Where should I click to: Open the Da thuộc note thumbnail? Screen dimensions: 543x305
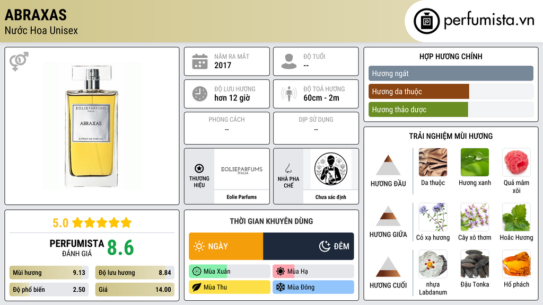tap(433, 163)
